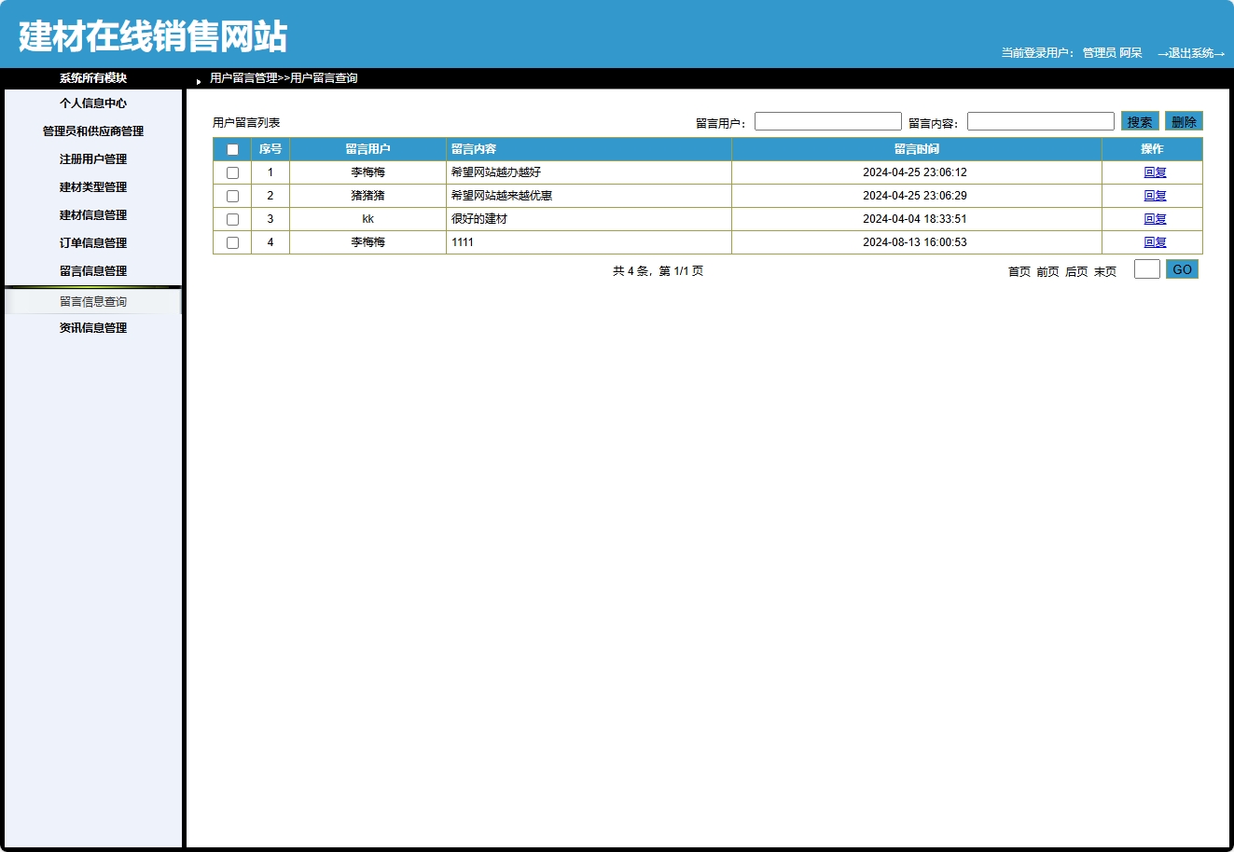The height and width of the screenshot is (852, 1234).
Task: Select 建材类型管理 from the sidebar
Action: 93,187
